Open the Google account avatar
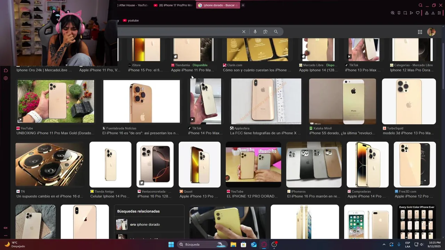445x250 pixels. [x=431, y=32]
